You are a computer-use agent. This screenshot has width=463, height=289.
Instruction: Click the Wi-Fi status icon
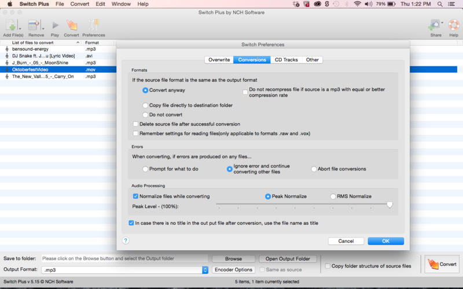(x=357, y=4)
